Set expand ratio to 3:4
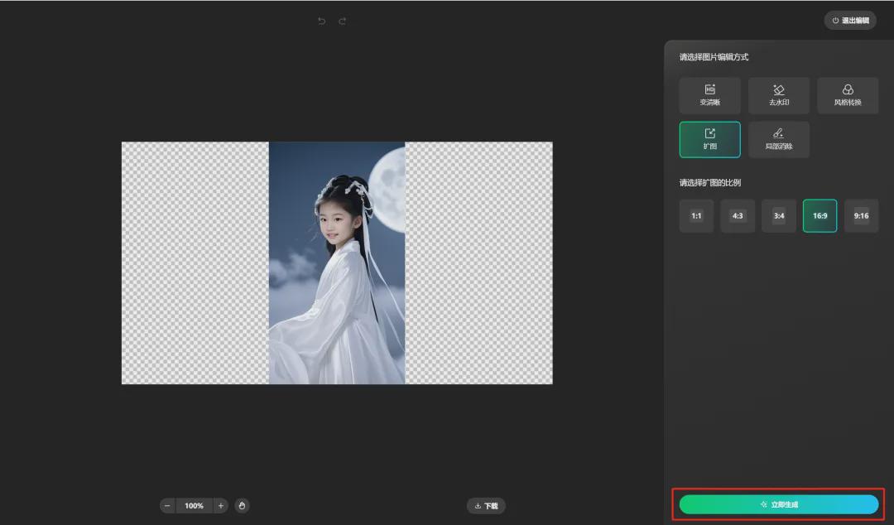 779,216
